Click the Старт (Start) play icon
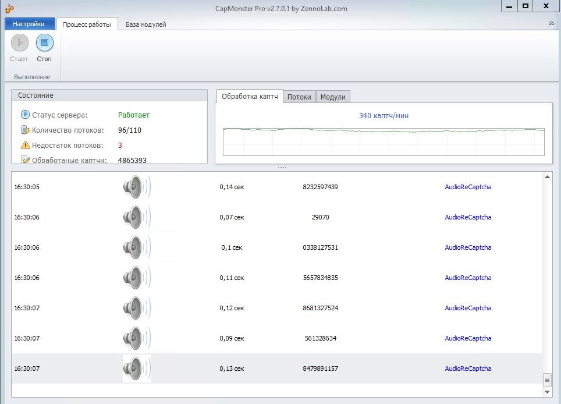561x404 pixels. point(19,42)
